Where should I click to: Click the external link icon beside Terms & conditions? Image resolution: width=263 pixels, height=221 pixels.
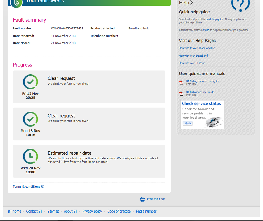(42, 187)
